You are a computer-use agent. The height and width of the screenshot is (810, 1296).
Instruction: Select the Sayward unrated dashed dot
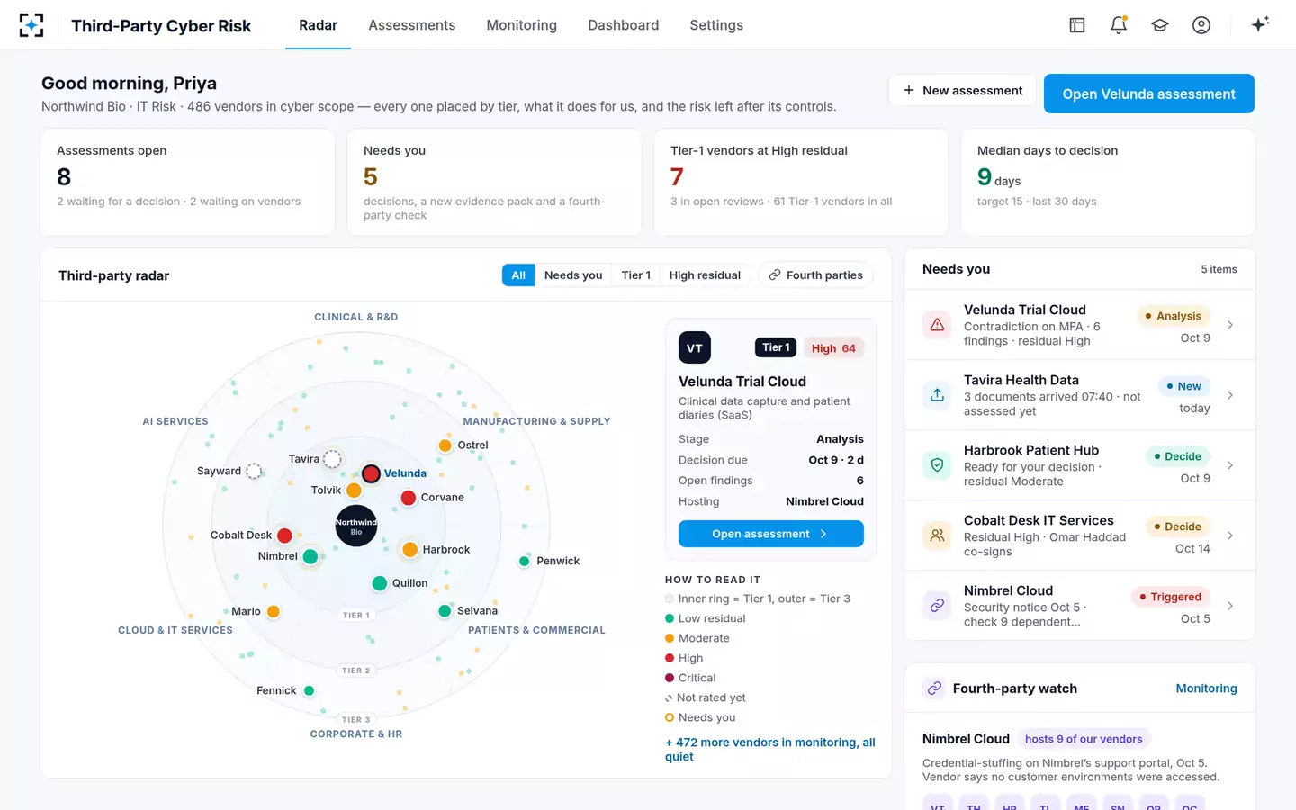click(x=254, y=472)
